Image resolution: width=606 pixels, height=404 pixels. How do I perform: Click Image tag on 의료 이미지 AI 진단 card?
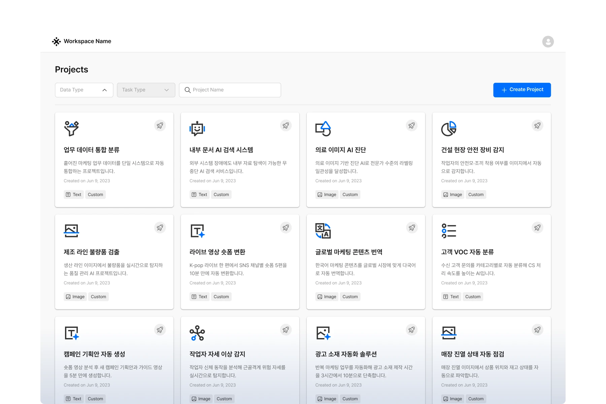(327, 195)
